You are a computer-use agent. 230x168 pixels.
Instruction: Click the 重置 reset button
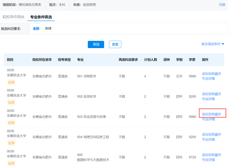(115, 44)
